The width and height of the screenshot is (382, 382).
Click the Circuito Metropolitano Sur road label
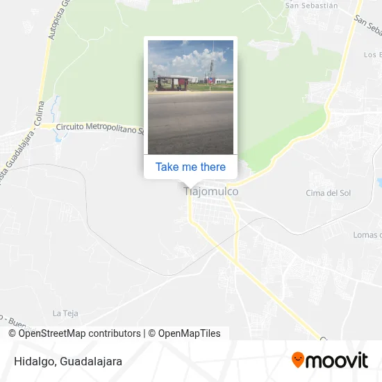(x=100, y=128)
